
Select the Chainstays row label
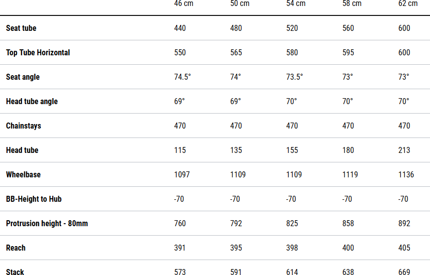(x=23, y=126)
